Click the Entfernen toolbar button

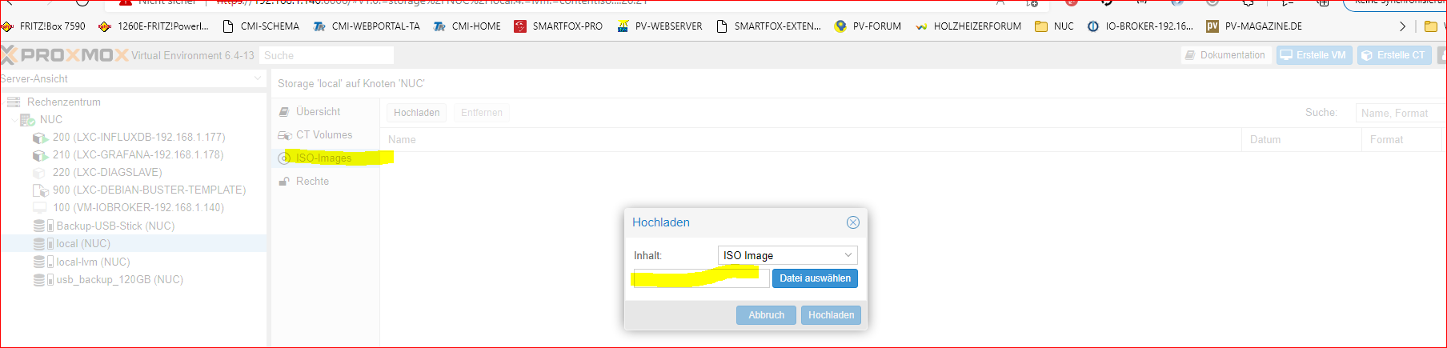point(482,113)
